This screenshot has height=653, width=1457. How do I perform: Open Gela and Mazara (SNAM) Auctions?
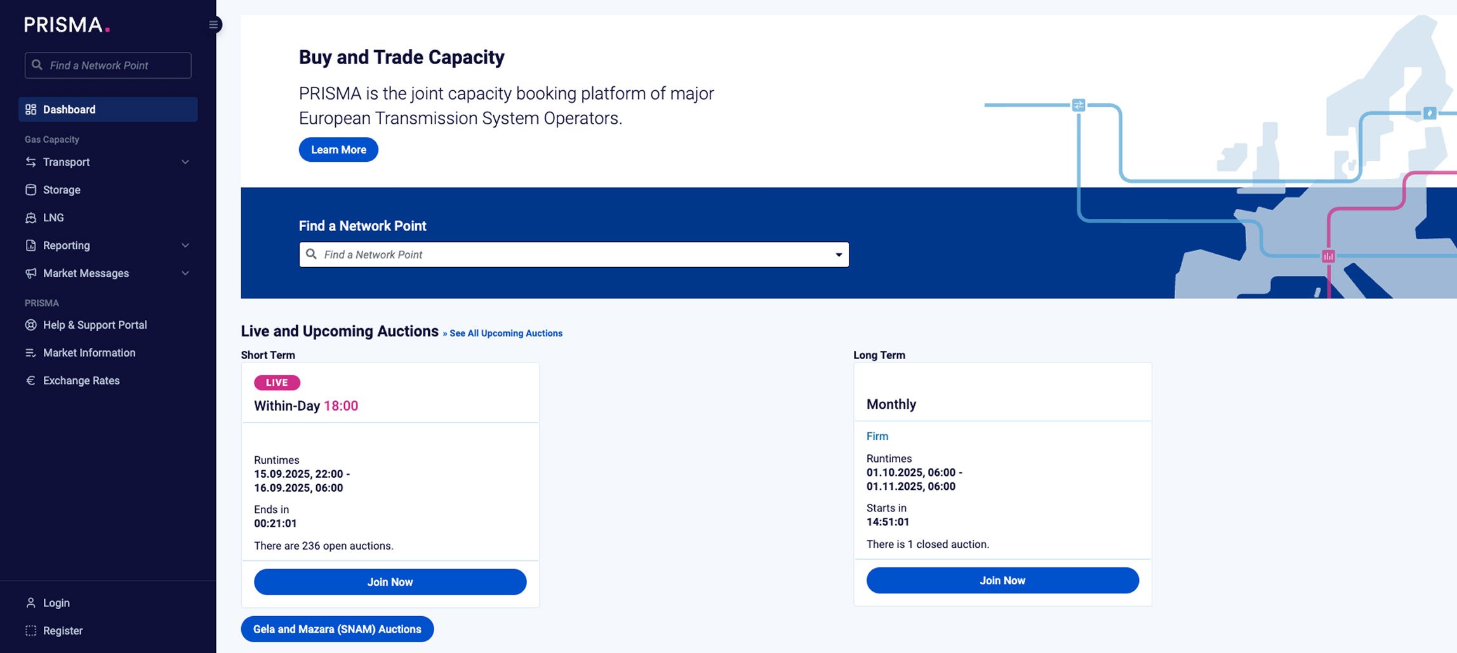click(337, 629)
